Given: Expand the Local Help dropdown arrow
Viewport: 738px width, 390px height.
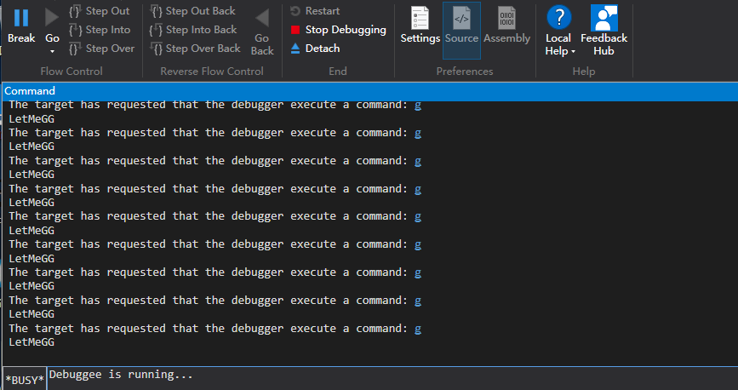Looking at the screenshot, I should [x=573, y=52].
